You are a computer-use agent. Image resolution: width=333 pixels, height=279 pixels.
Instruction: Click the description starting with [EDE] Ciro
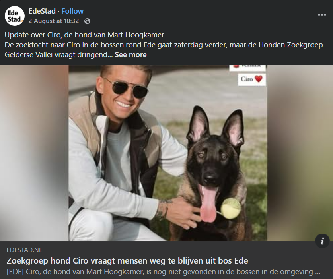pyautogui.click(x=163, y=272)
